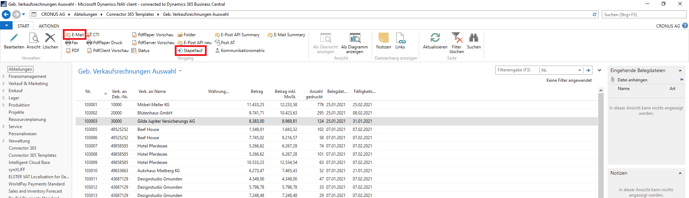The width and height of the screenshot is (689, 198).
Task: Expand the Produktion tree node
Action: click(x=4, y=105)
